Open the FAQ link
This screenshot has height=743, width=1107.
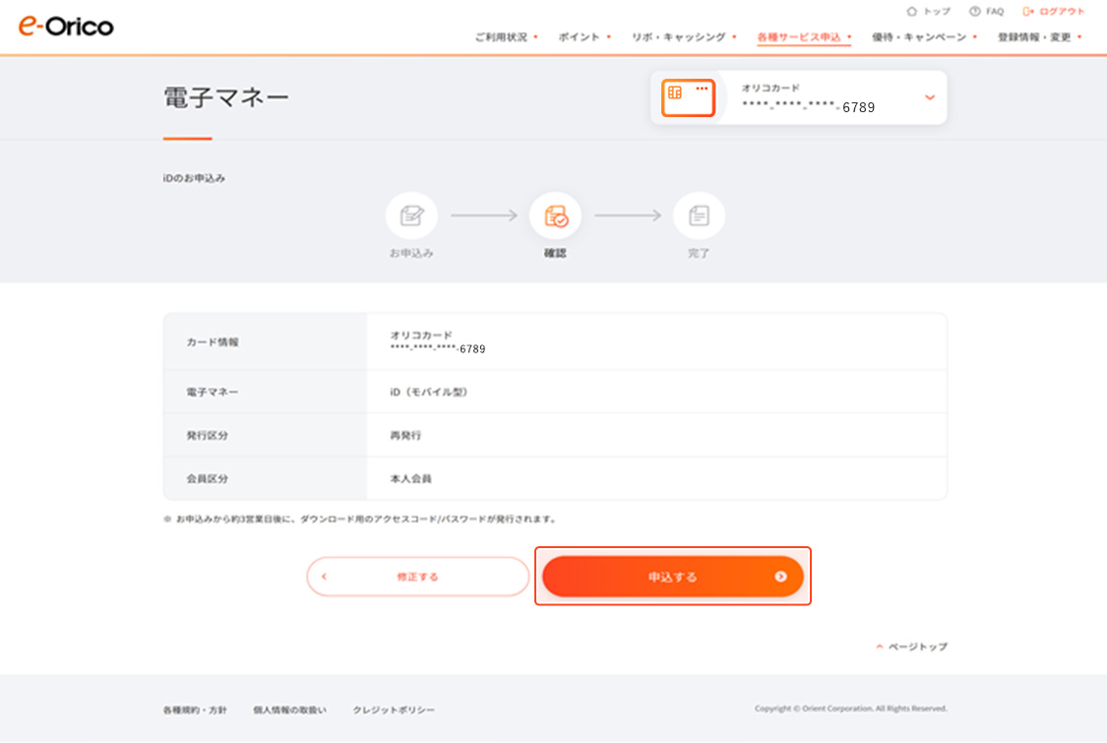[x=995, y=11]
